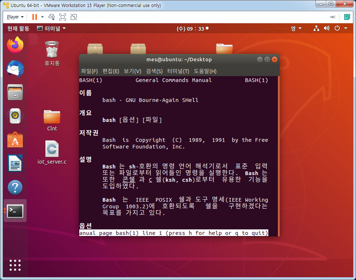Click the 'bash [옵션] [파일]' synopsis line
The width and height of the screenshot is (356, 280).
(x=132, y=120)
